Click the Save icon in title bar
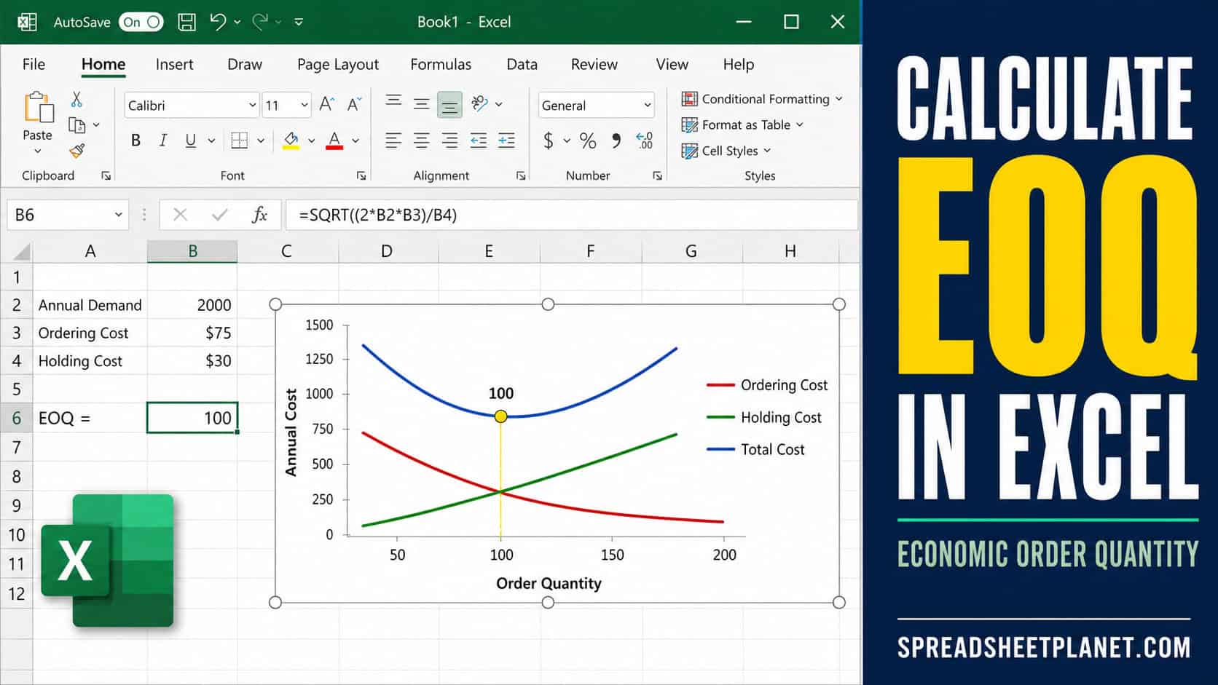The image size is (1218, 685). 187,22
